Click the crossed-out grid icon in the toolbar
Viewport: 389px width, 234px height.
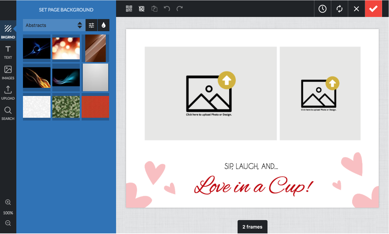[141, 9]
